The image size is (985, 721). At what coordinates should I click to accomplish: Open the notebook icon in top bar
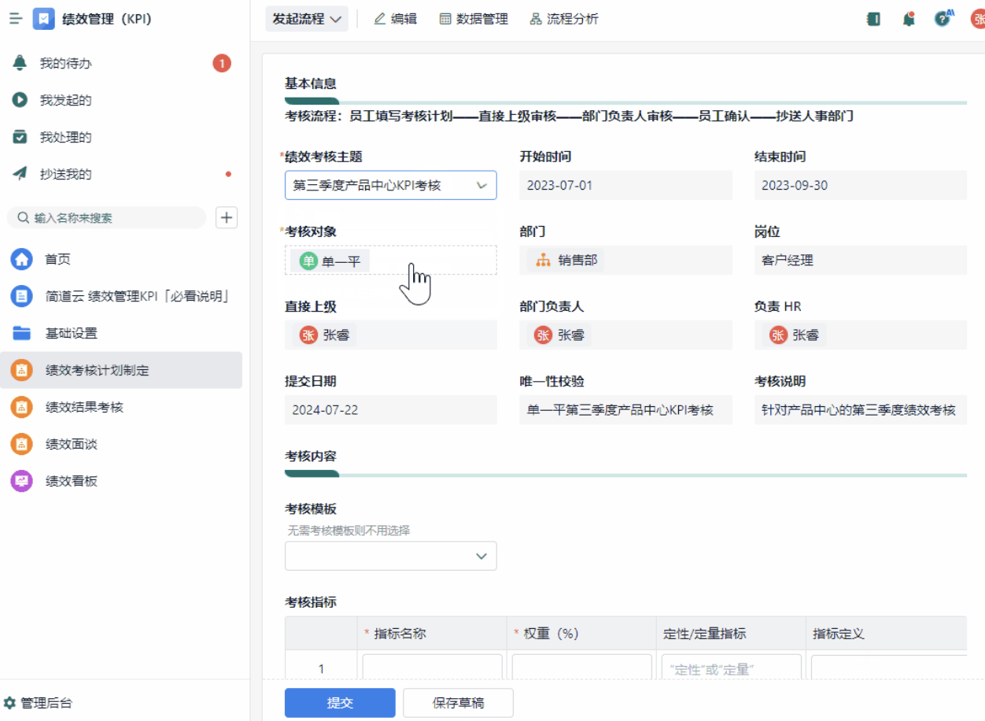(873, 19)
